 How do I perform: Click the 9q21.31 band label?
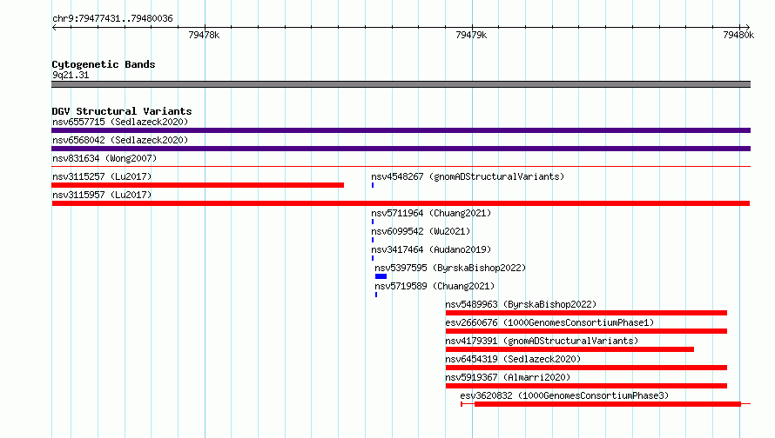[x=71, y=75]
